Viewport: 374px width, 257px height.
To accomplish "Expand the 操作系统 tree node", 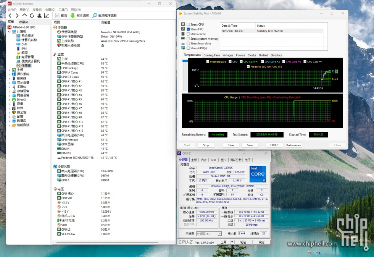I will point(9,74).
